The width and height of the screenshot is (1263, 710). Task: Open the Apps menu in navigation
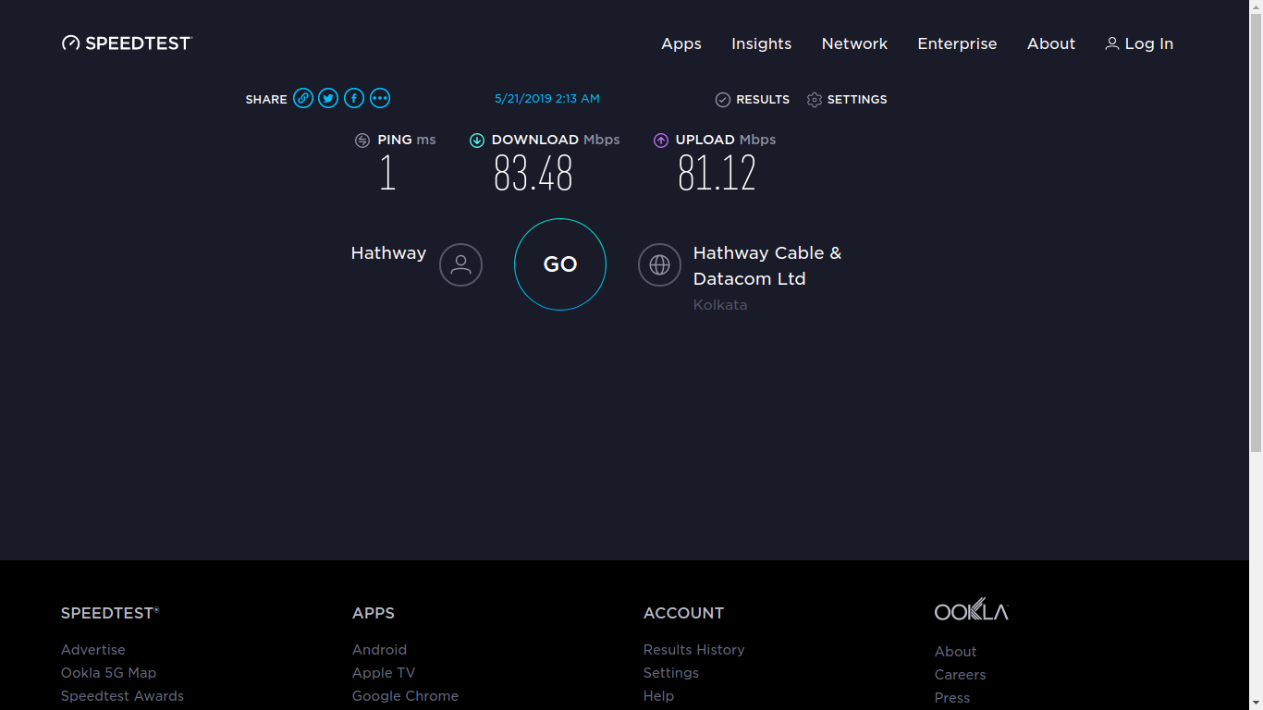tap(681, 44)
